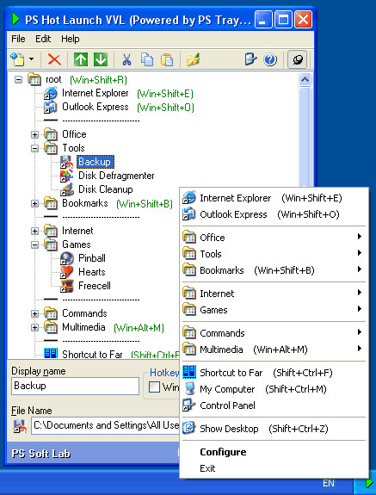Choose Shortcut to Far in popup menu

(x=274, y=373)
